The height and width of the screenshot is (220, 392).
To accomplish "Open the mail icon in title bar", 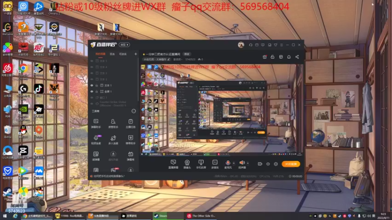I will (257, 45).
